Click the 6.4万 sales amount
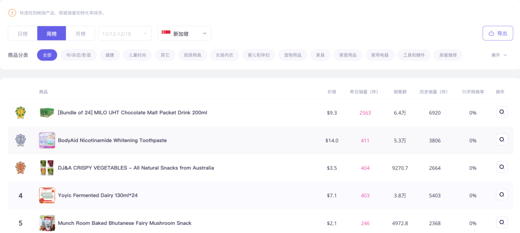The image size is (520, 233). [400, 113]
